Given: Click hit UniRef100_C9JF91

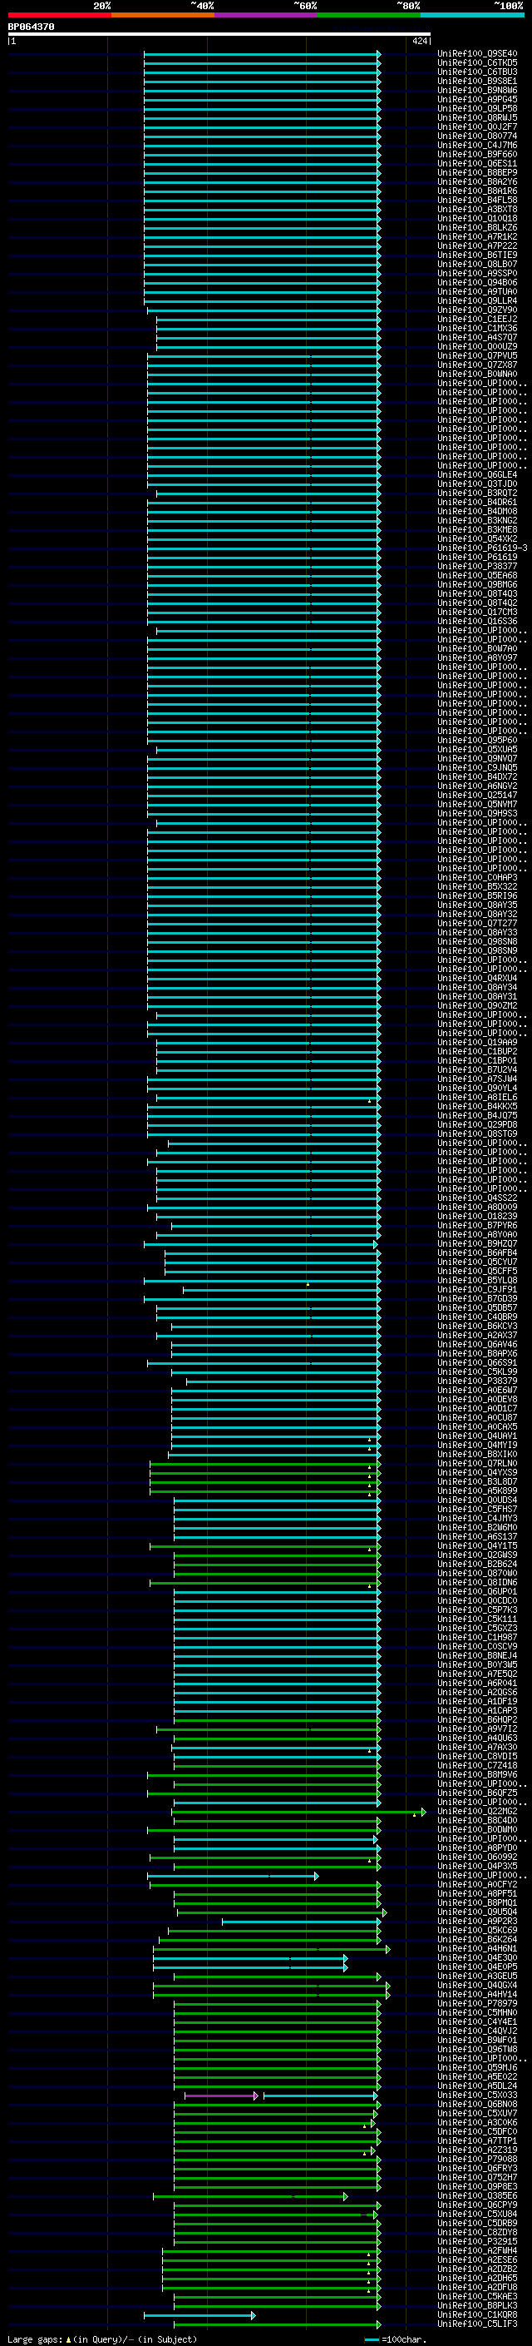Looking at the screenshot, I should [x=477, y=1290].
